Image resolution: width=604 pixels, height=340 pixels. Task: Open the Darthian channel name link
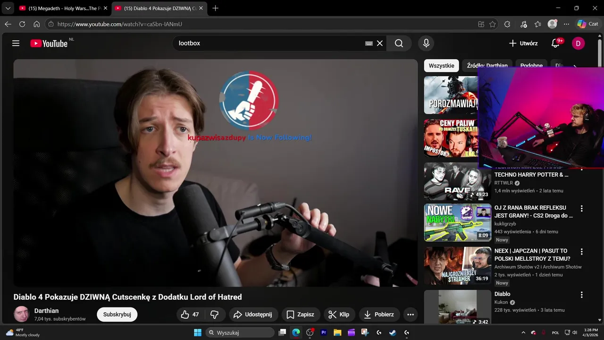(x=47, y=311)
